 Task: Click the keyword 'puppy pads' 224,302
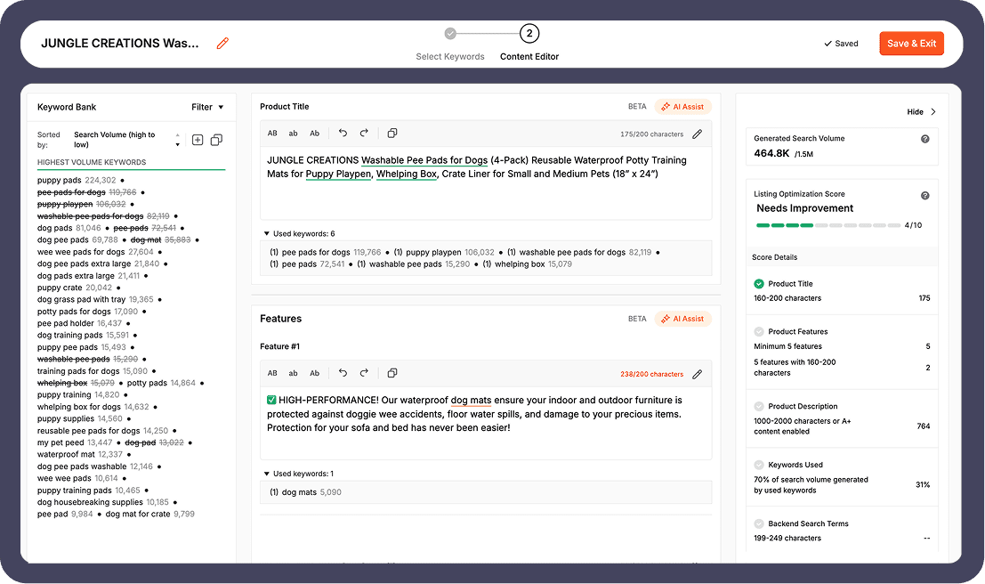point(77,181)
